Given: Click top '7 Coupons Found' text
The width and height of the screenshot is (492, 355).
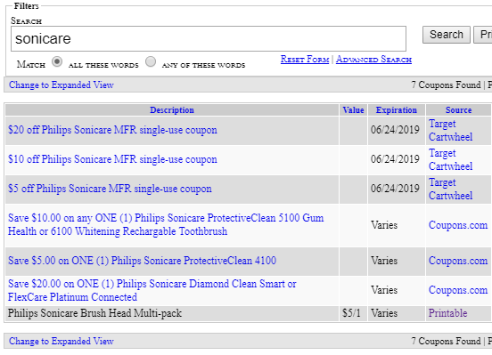Looking at the screenshot, I should click(446, 85).
